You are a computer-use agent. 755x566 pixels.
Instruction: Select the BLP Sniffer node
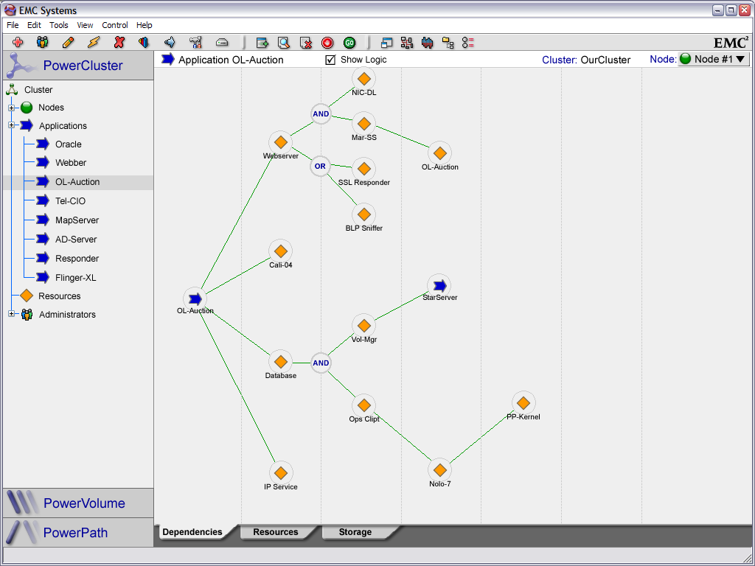coord(364,214)
